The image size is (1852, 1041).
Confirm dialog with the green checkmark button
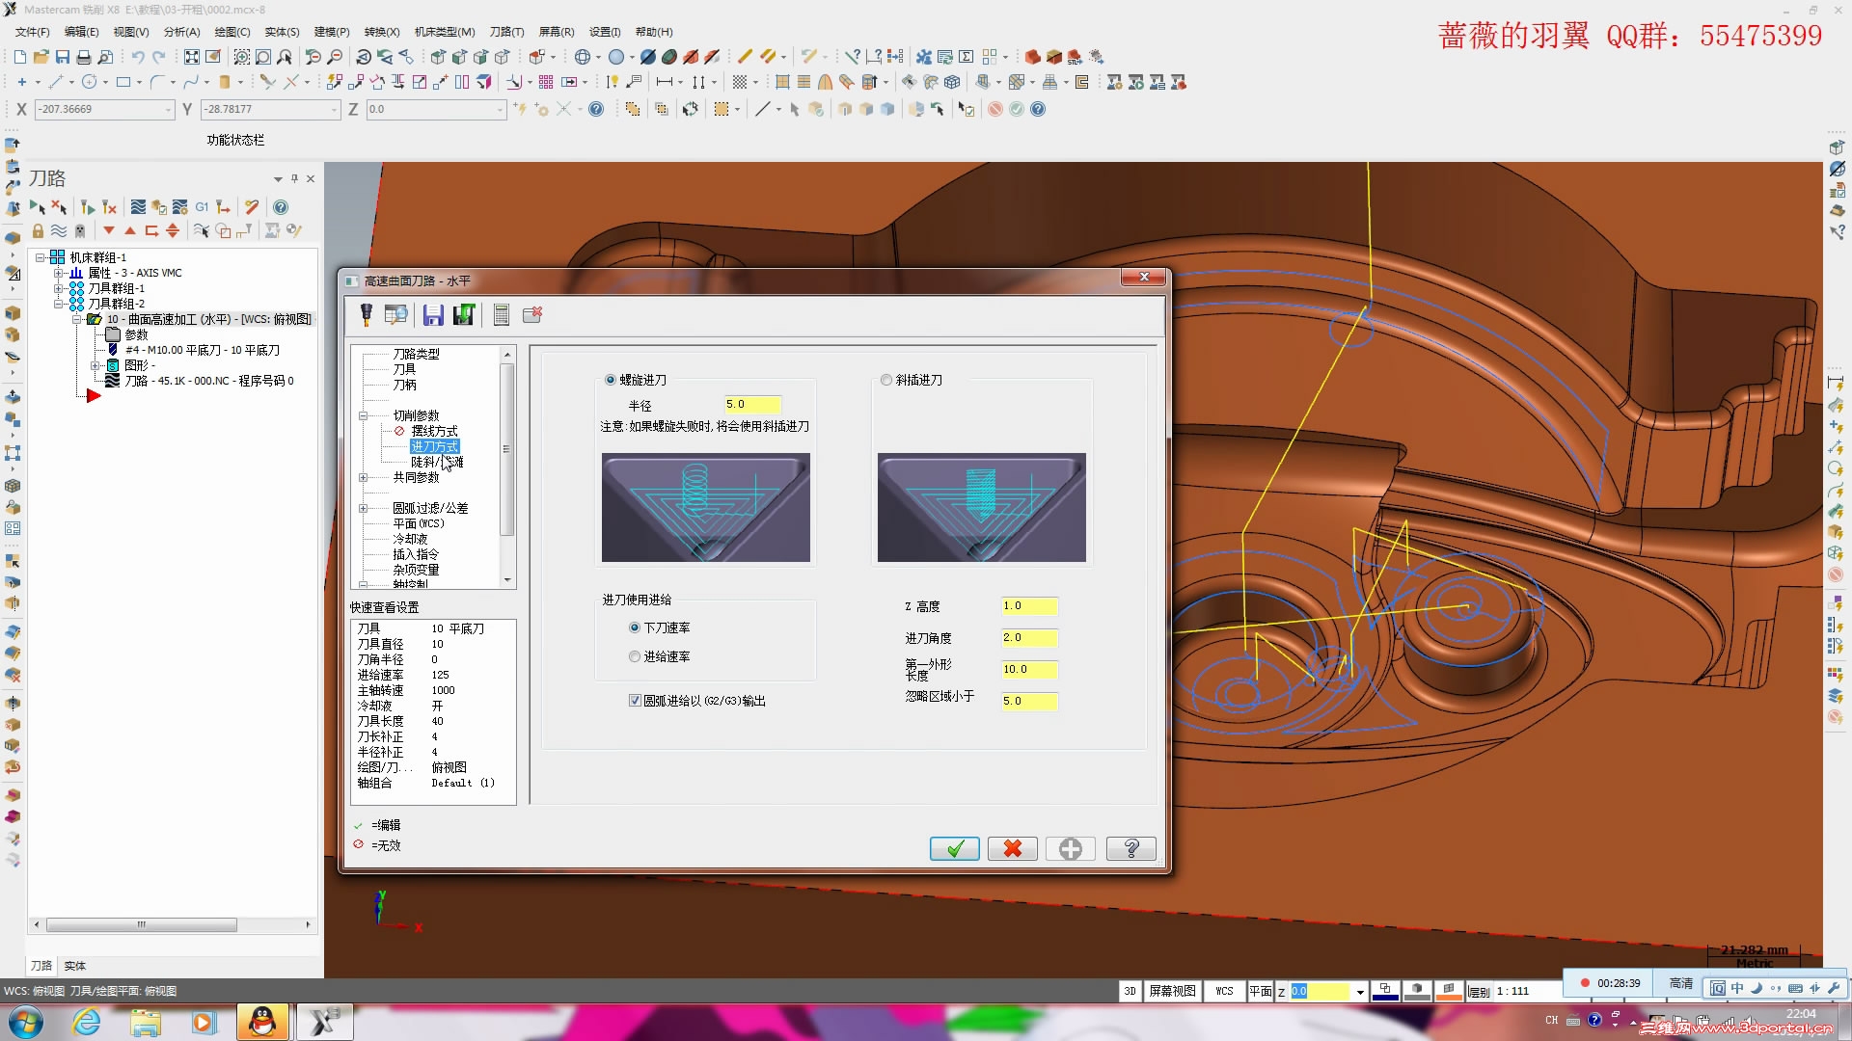[x=954, y=848]
